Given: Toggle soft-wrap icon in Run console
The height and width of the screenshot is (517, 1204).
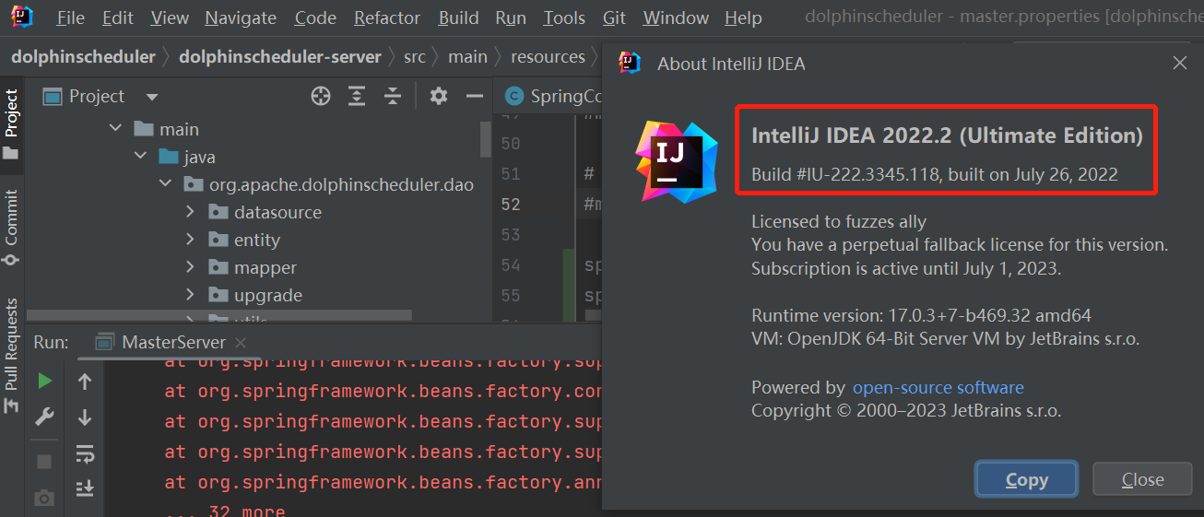Looking at the screenshot, I should click(85, 452).
